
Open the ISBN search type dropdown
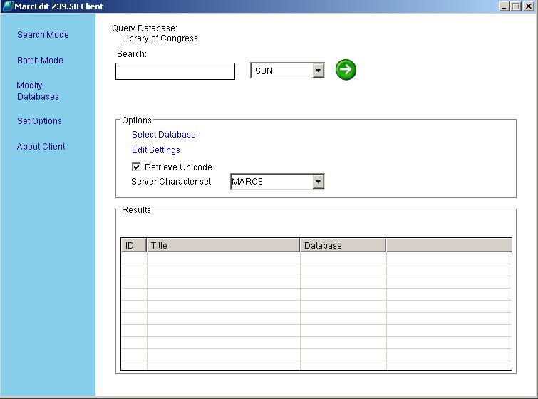(318, 71)
